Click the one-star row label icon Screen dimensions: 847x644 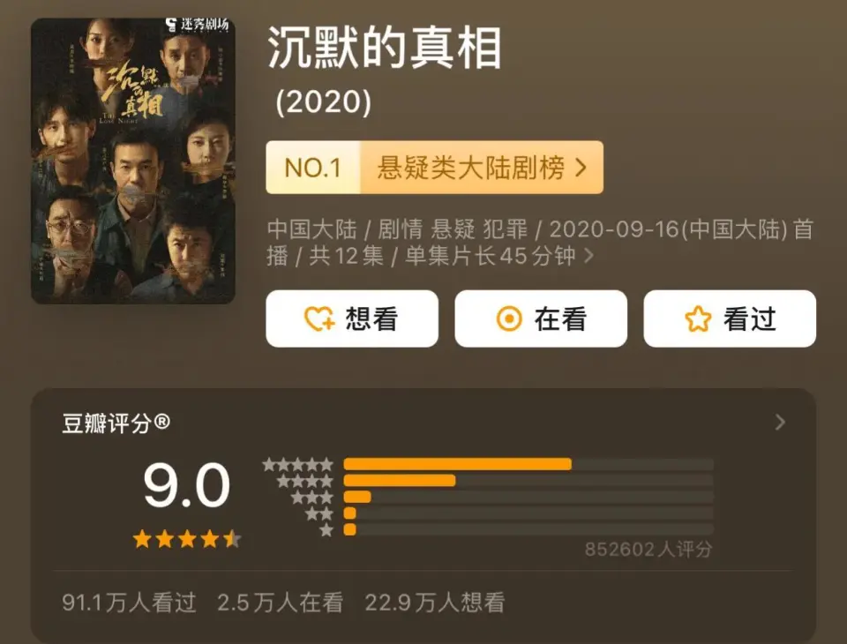pos(326,530)
